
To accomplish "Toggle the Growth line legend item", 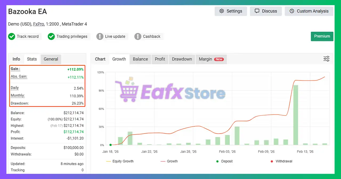I will point(169,161).
